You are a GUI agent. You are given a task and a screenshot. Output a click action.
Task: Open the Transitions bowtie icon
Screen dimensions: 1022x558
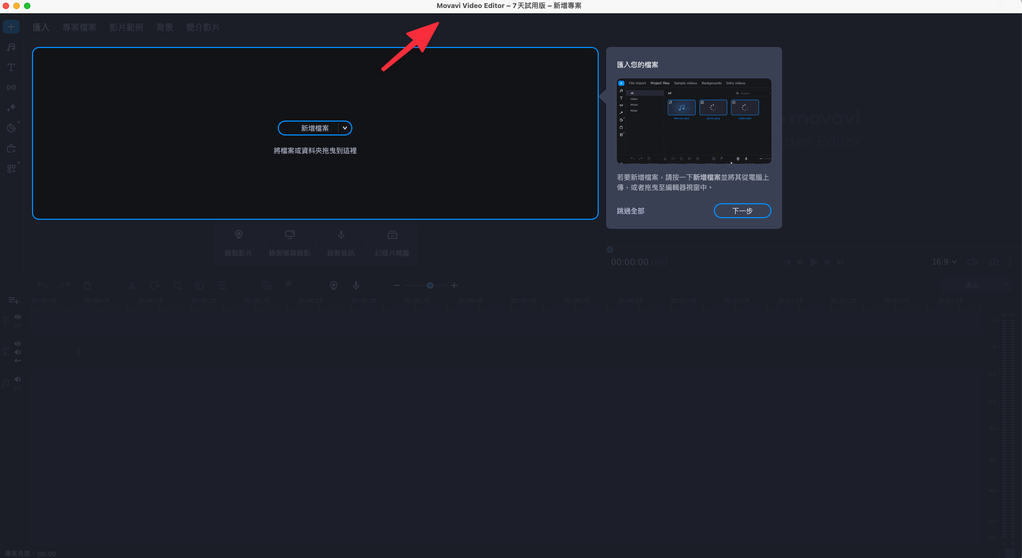[11, 87]
